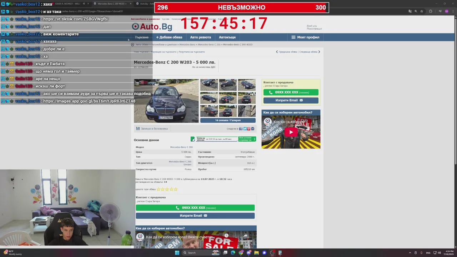Click Изпрати Email in the top contact box
This screenshot has height=257, width=457.
(x=291, y=100)
